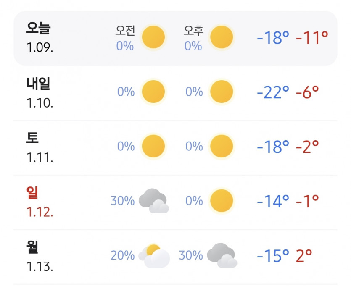The height and width of the screenshot is (286, 351).
Task: Click Monday's high temperature 2°
Action: [x=304, y=256]
